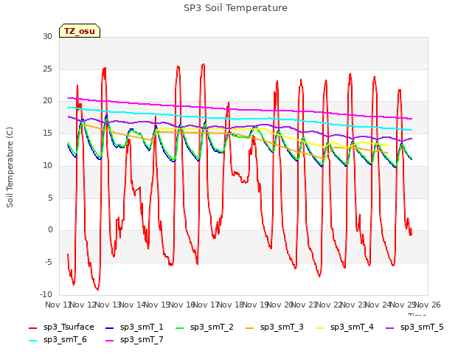
Task: Toggle sp3_smT_1 legend entry
Action: (134, 327)
